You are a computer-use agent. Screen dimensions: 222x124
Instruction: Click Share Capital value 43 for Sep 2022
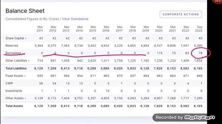tap(200, 38)
